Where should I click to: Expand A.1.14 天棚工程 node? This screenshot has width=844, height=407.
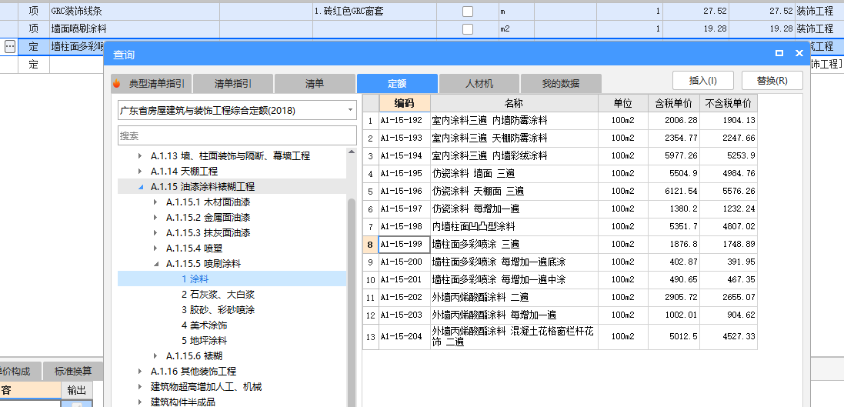coord(141,172)
